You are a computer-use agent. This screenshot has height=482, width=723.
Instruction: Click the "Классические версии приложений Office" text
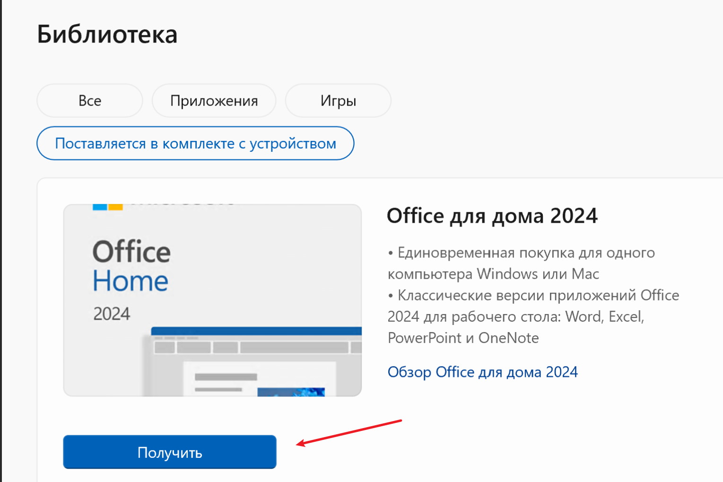(538, 295)
